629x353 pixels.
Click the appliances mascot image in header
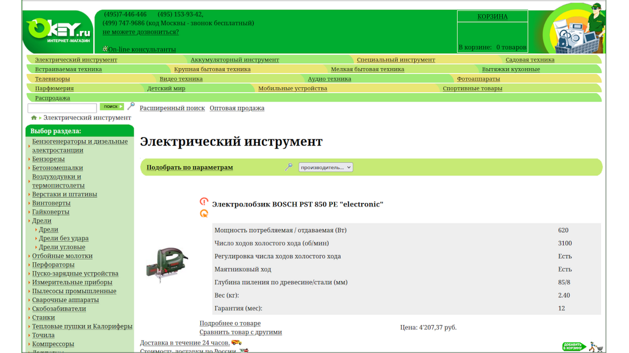(x=575, y=29)
